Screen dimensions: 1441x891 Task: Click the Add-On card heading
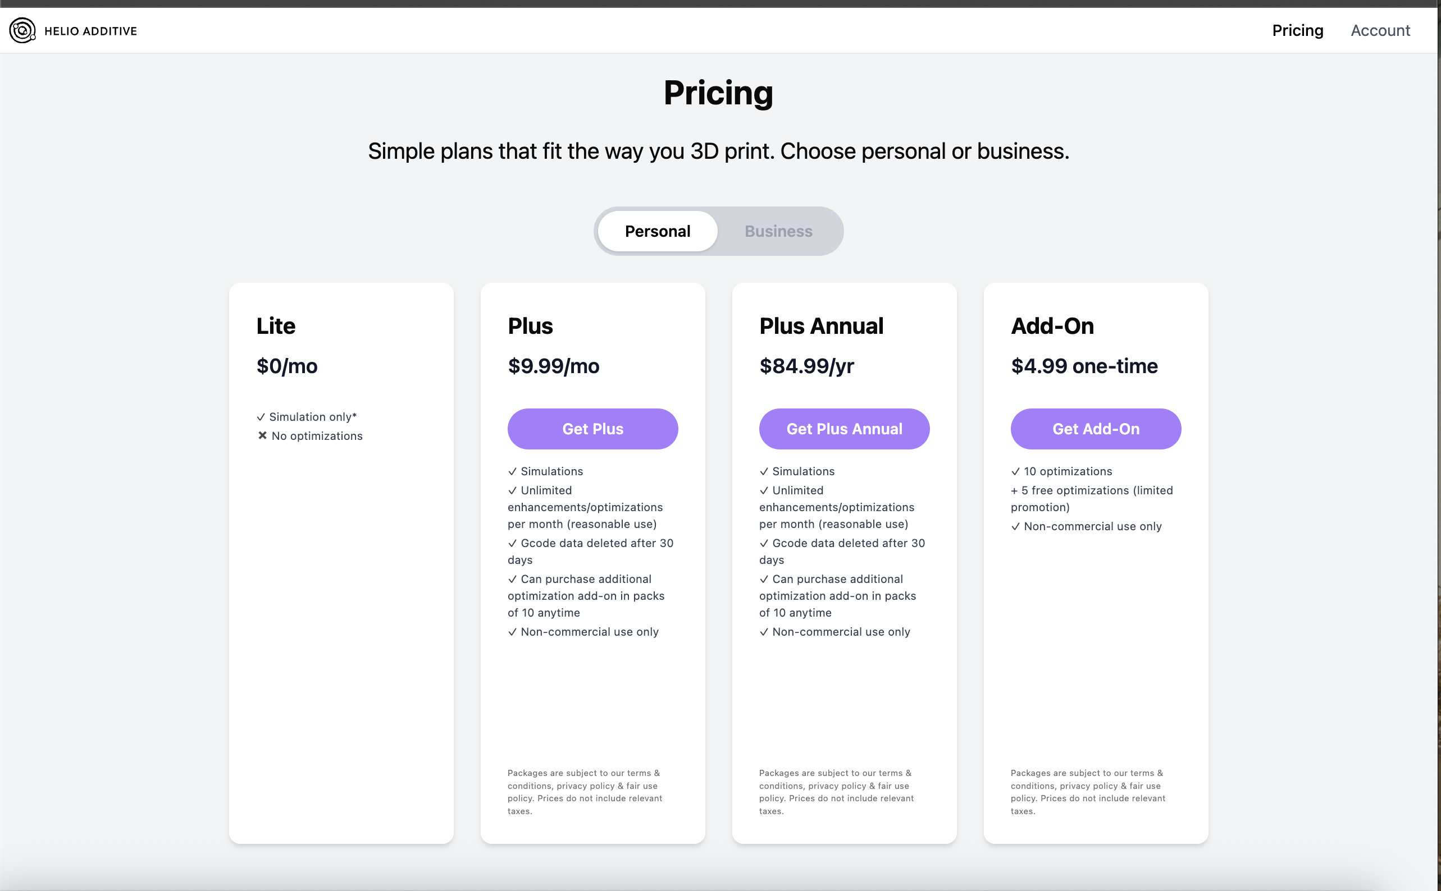coord(1052,325)
